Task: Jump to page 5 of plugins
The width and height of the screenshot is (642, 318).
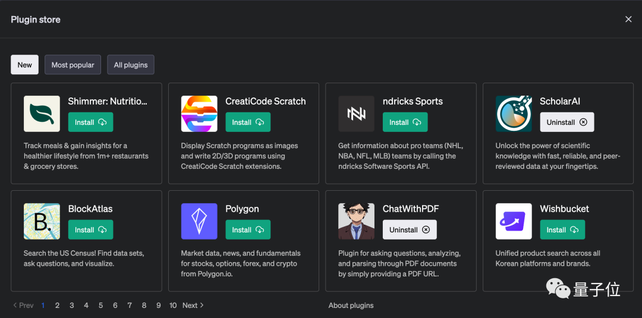Action: pyautogui.click(x=100, y=306)
